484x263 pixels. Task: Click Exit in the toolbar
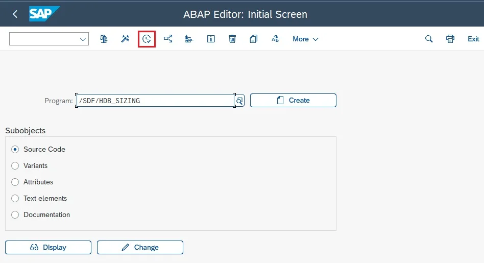(x=473, y=39)
